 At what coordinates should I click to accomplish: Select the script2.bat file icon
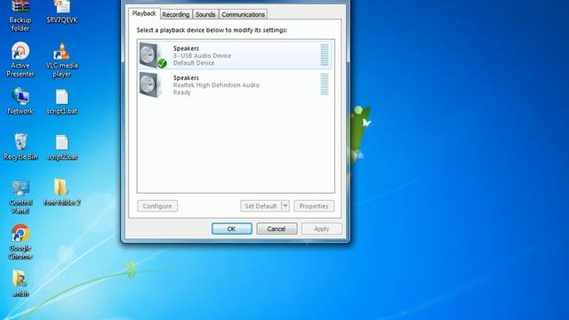(x=62, y=148)
